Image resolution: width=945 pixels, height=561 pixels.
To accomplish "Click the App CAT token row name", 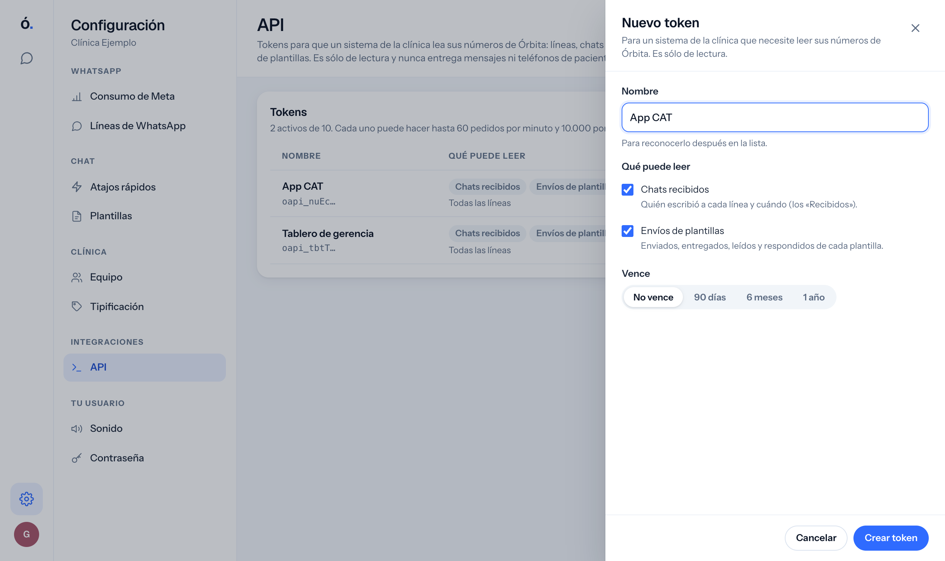I will coord(302,186).
